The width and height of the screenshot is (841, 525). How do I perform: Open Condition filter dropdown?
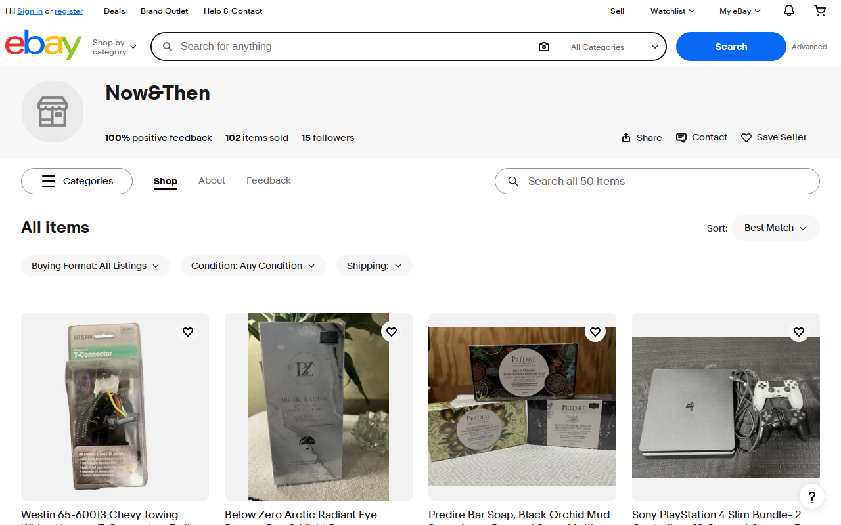[x=253, y=266]
